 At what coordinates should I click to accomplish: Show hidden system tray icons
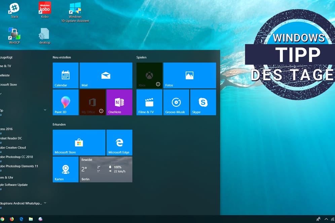326,219
